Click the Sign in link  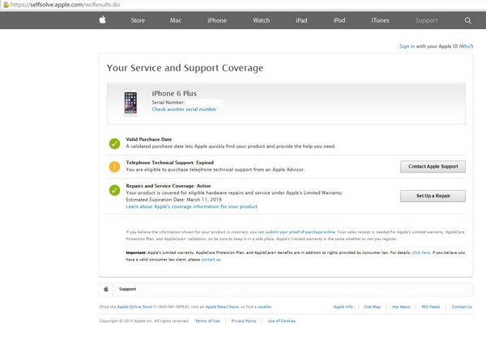407,46
